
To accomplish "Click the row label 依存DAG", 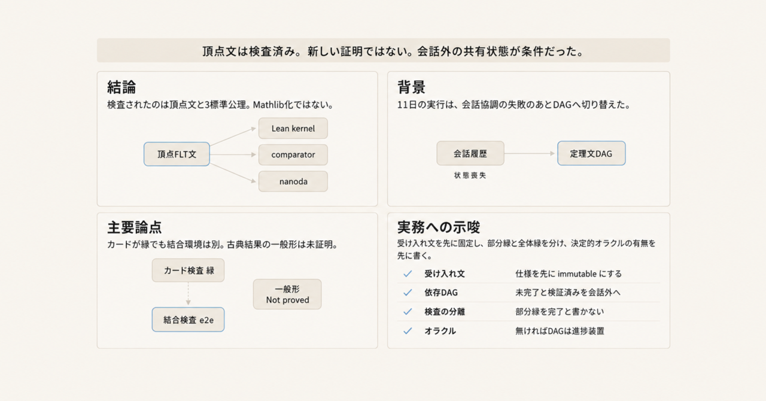I will coord(441,293).
